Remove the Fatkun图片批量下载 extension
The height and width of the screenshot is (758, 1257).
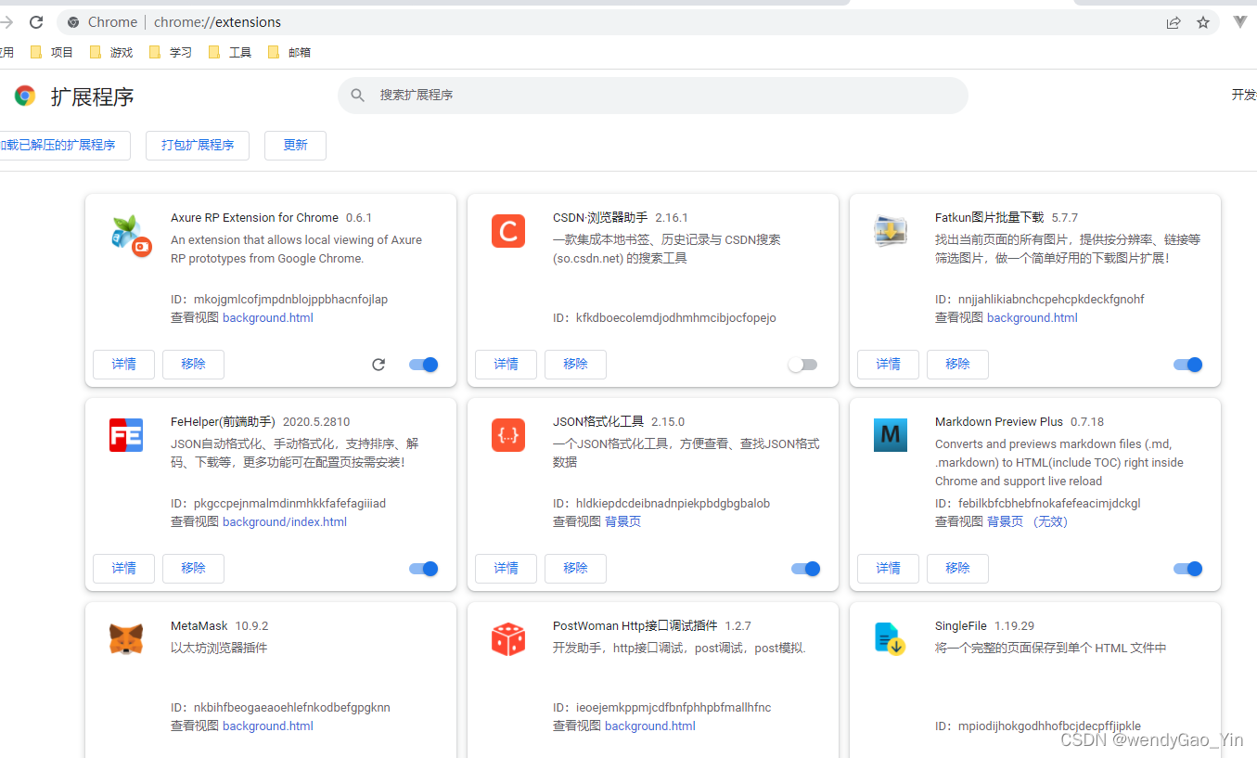(x=957, y=364)
